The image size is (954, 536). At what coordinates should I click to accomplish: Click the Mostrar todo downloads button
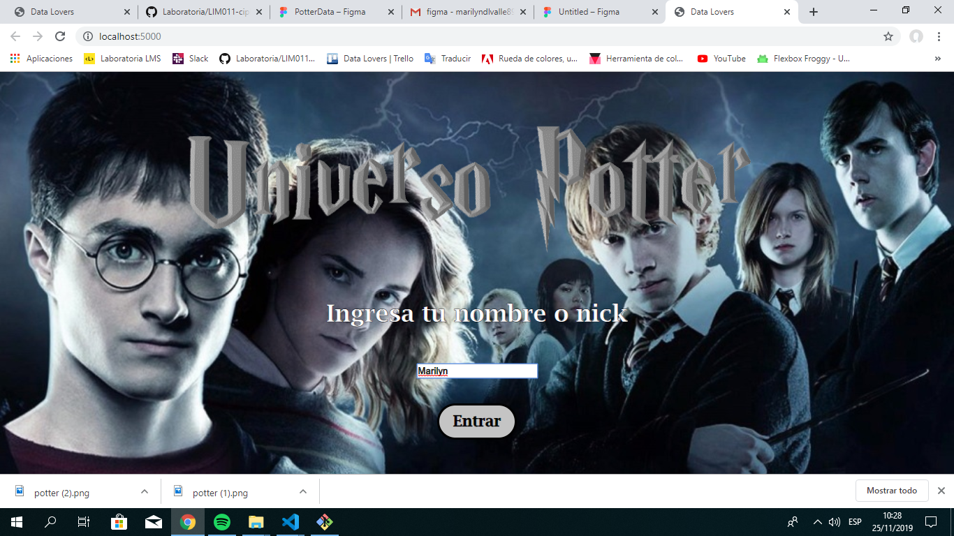click(x=892, y=491)
